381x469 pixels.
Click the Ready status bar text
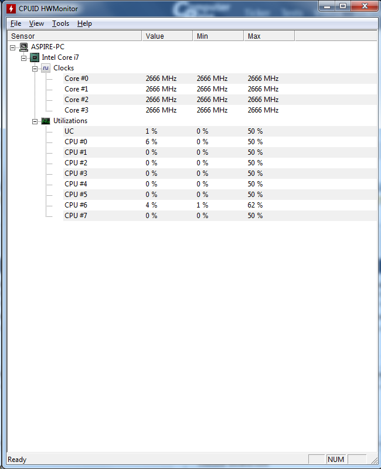(17, 460)
